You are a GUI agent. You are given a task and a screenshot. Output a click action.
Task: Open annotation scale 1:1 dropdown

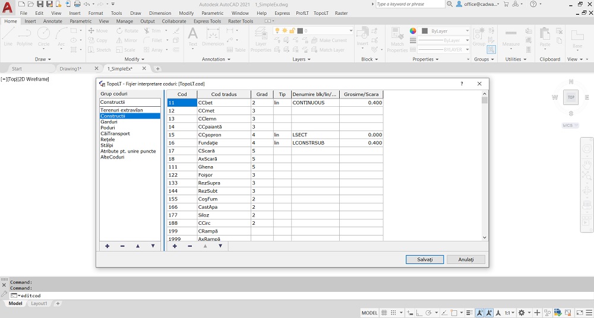click(510, 313)
